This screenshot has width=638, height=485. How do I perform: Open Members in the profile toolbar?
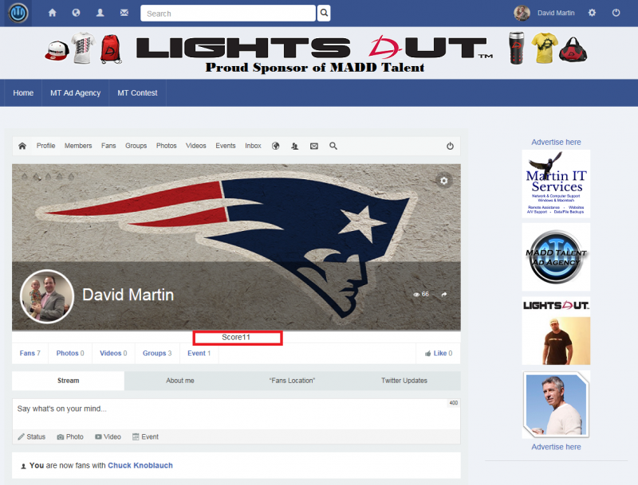[78, 146]
